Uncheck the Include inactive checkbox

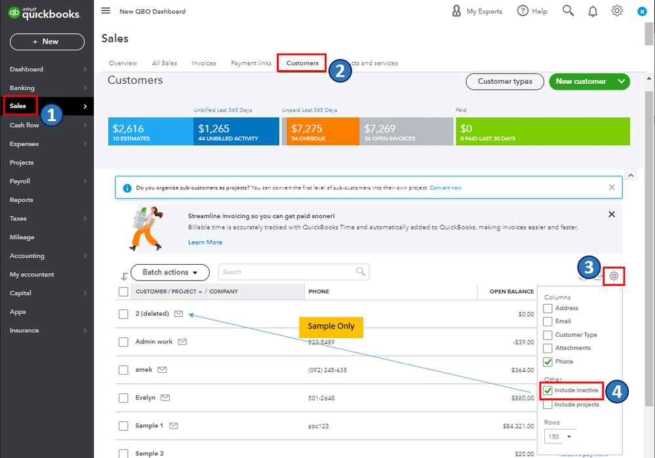click(x=548, y=391)
